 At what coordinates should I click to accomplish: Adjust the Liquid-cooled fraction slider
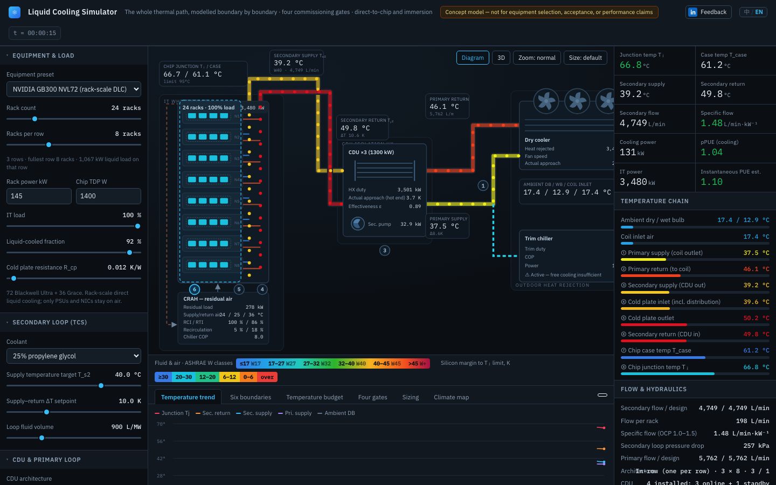coord(74,252)
